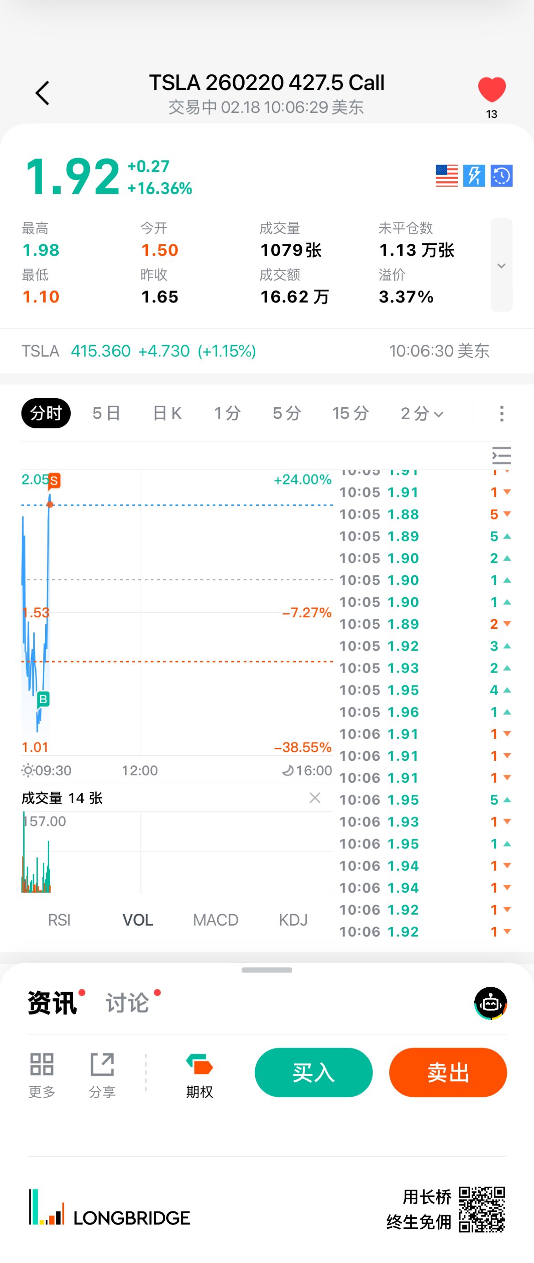This screenshot has height=1263, width=534.
Task: Open the 2分 interval dropdown
Action: (x=422, y=413)
